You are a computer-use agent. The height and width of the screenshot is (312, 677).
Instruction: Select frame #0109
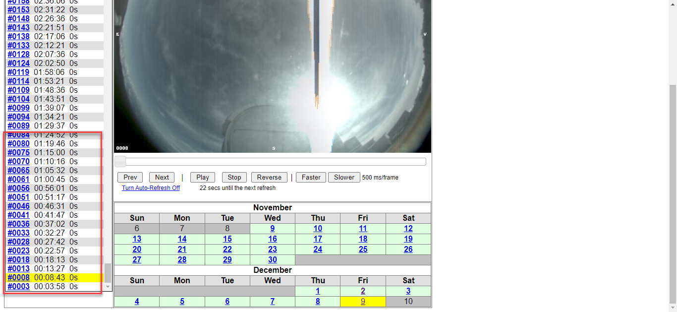click(x=19, y=90)
